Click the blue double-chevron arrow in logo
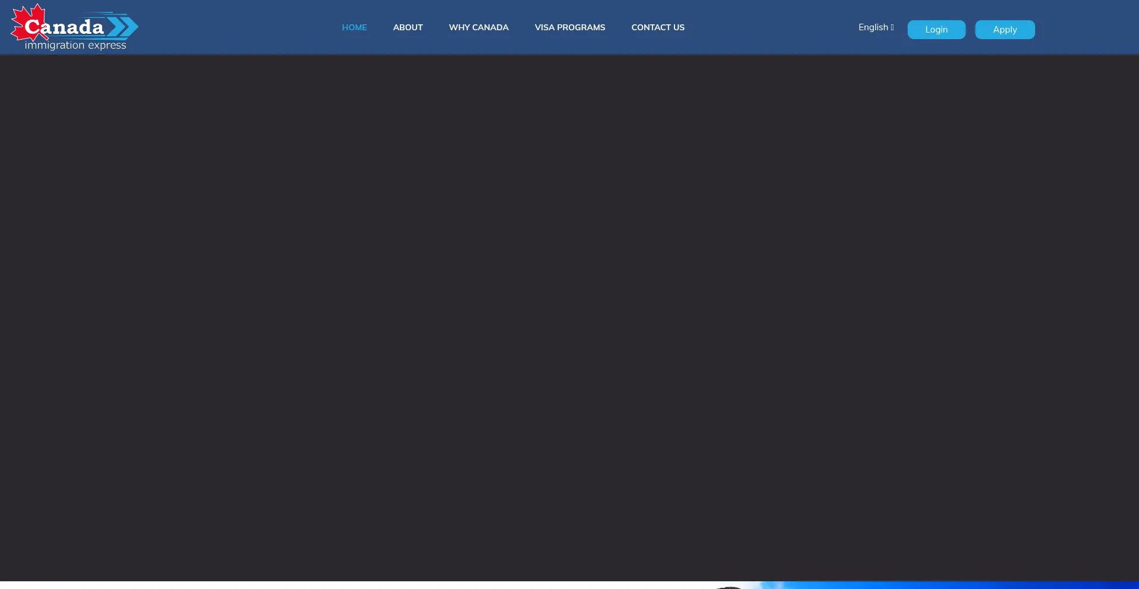 point(123,27)
